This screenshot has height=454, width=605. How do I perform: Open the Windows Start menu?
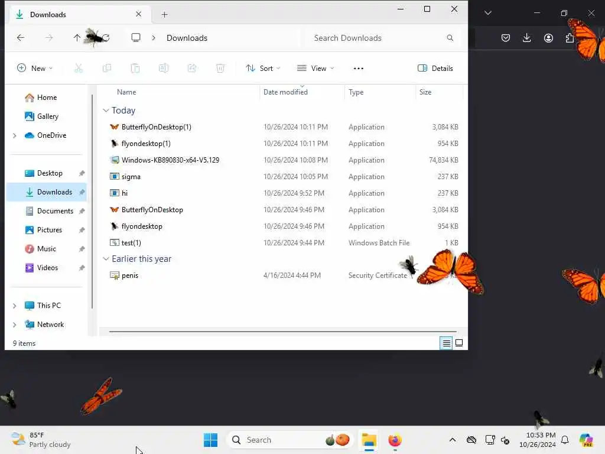point(211,440)
